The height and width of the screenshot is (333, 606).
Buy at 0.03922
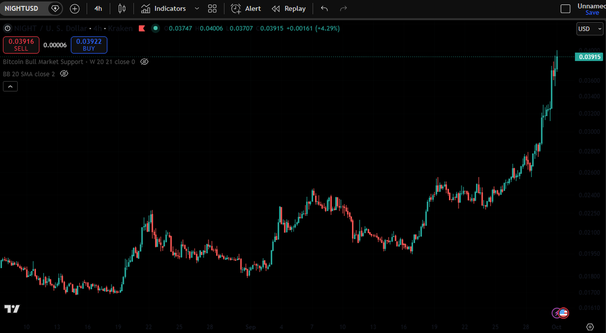pos(89,45)
